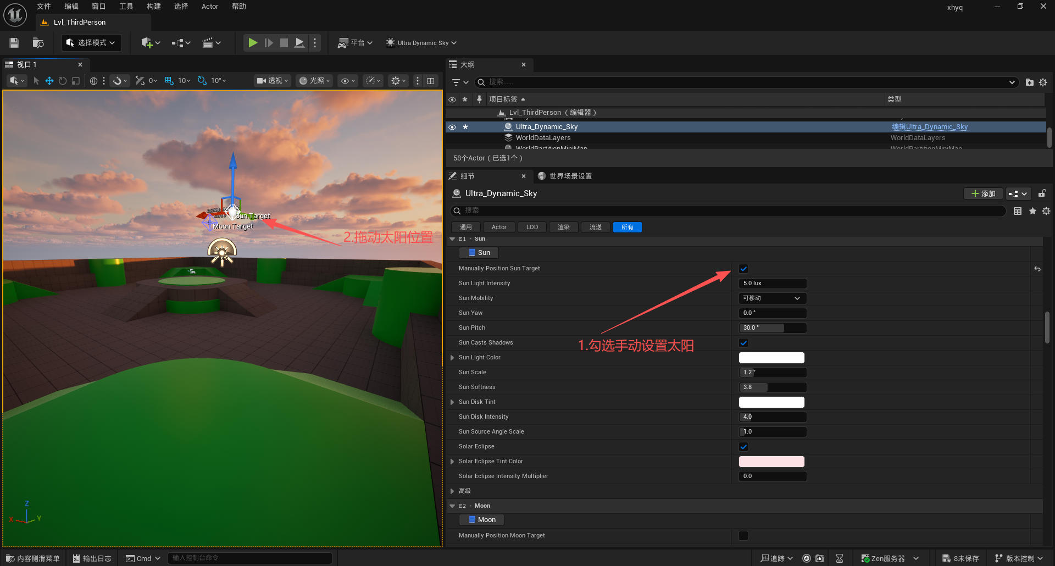Open the 编辑 menu
1055x566 pixels.
71,7
